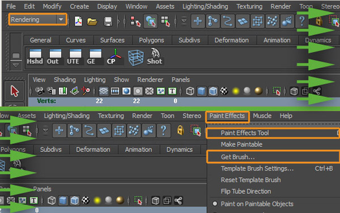Open the Muscle menu

coord(262,116)
